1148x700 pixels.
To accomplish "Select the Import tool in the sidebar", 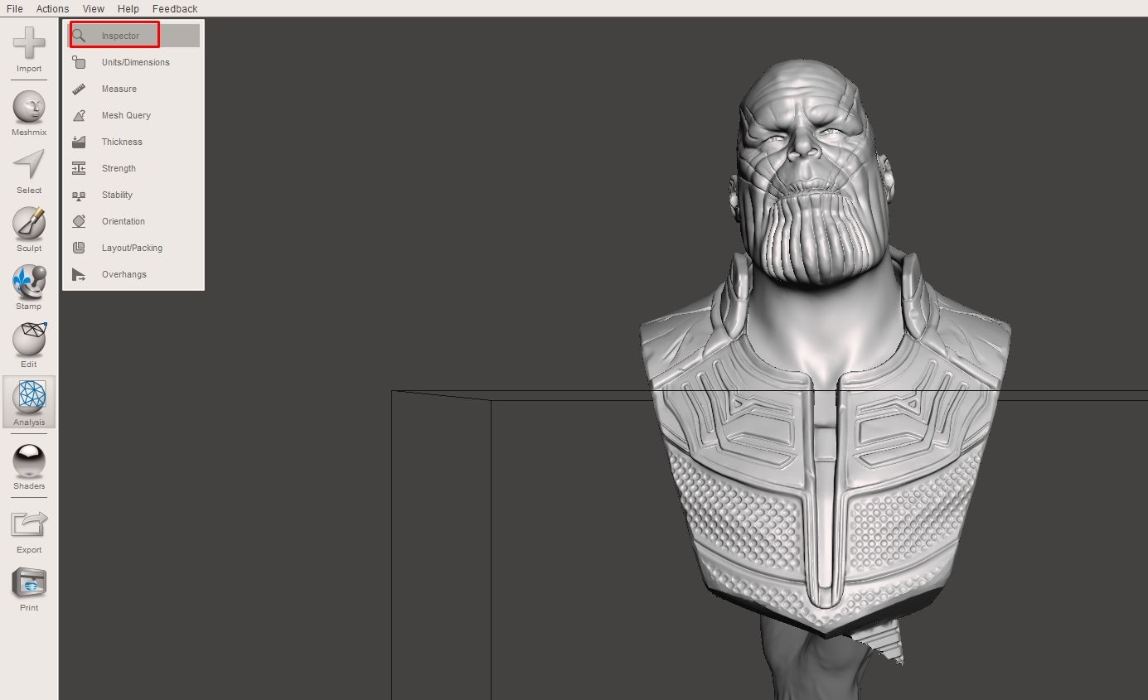I will point(28,50).
